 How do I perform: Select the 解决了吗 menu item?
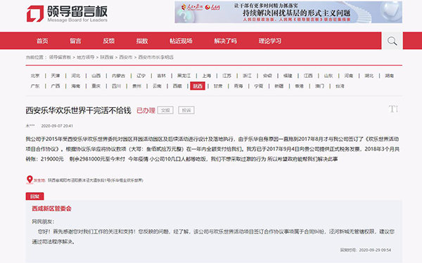[226, 41]
